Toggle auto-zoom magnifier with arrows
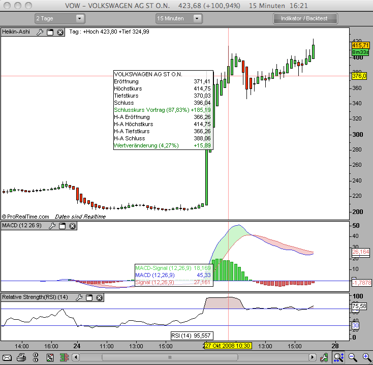373x365 pixels. 339,357
